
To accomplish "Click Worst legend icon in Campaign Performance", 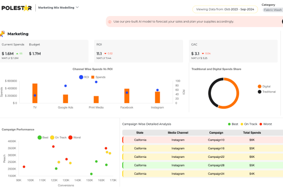I will click(70, 137).
